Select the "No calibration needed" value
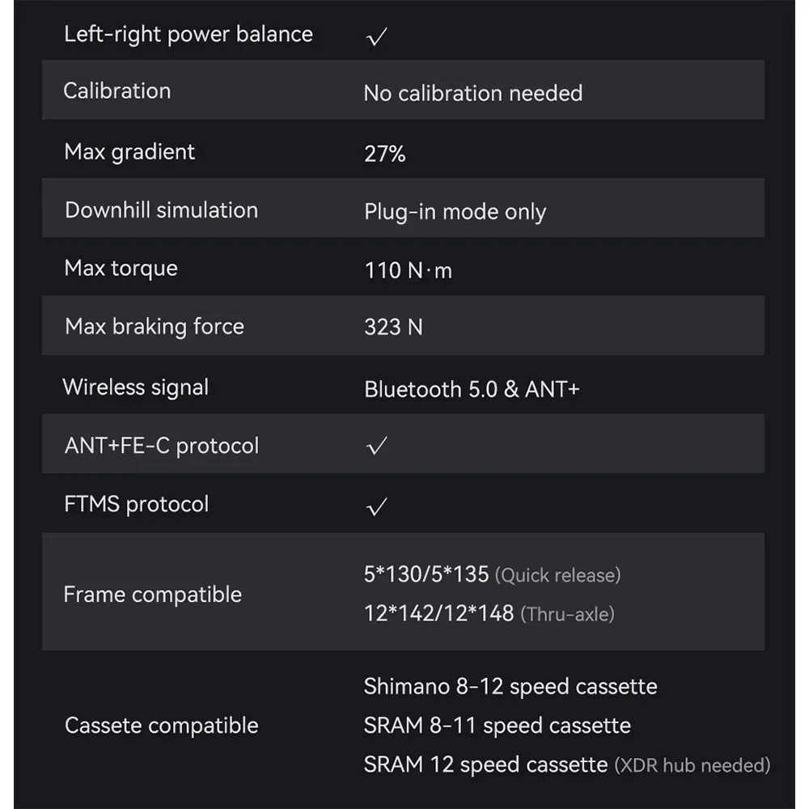The width and height of the screenshot is (809, 809). 472,93
